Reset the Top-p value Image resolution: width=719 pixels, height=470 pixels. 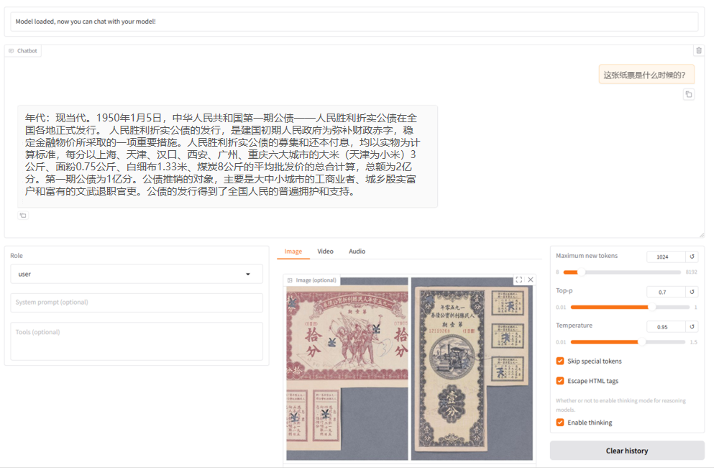692,292
